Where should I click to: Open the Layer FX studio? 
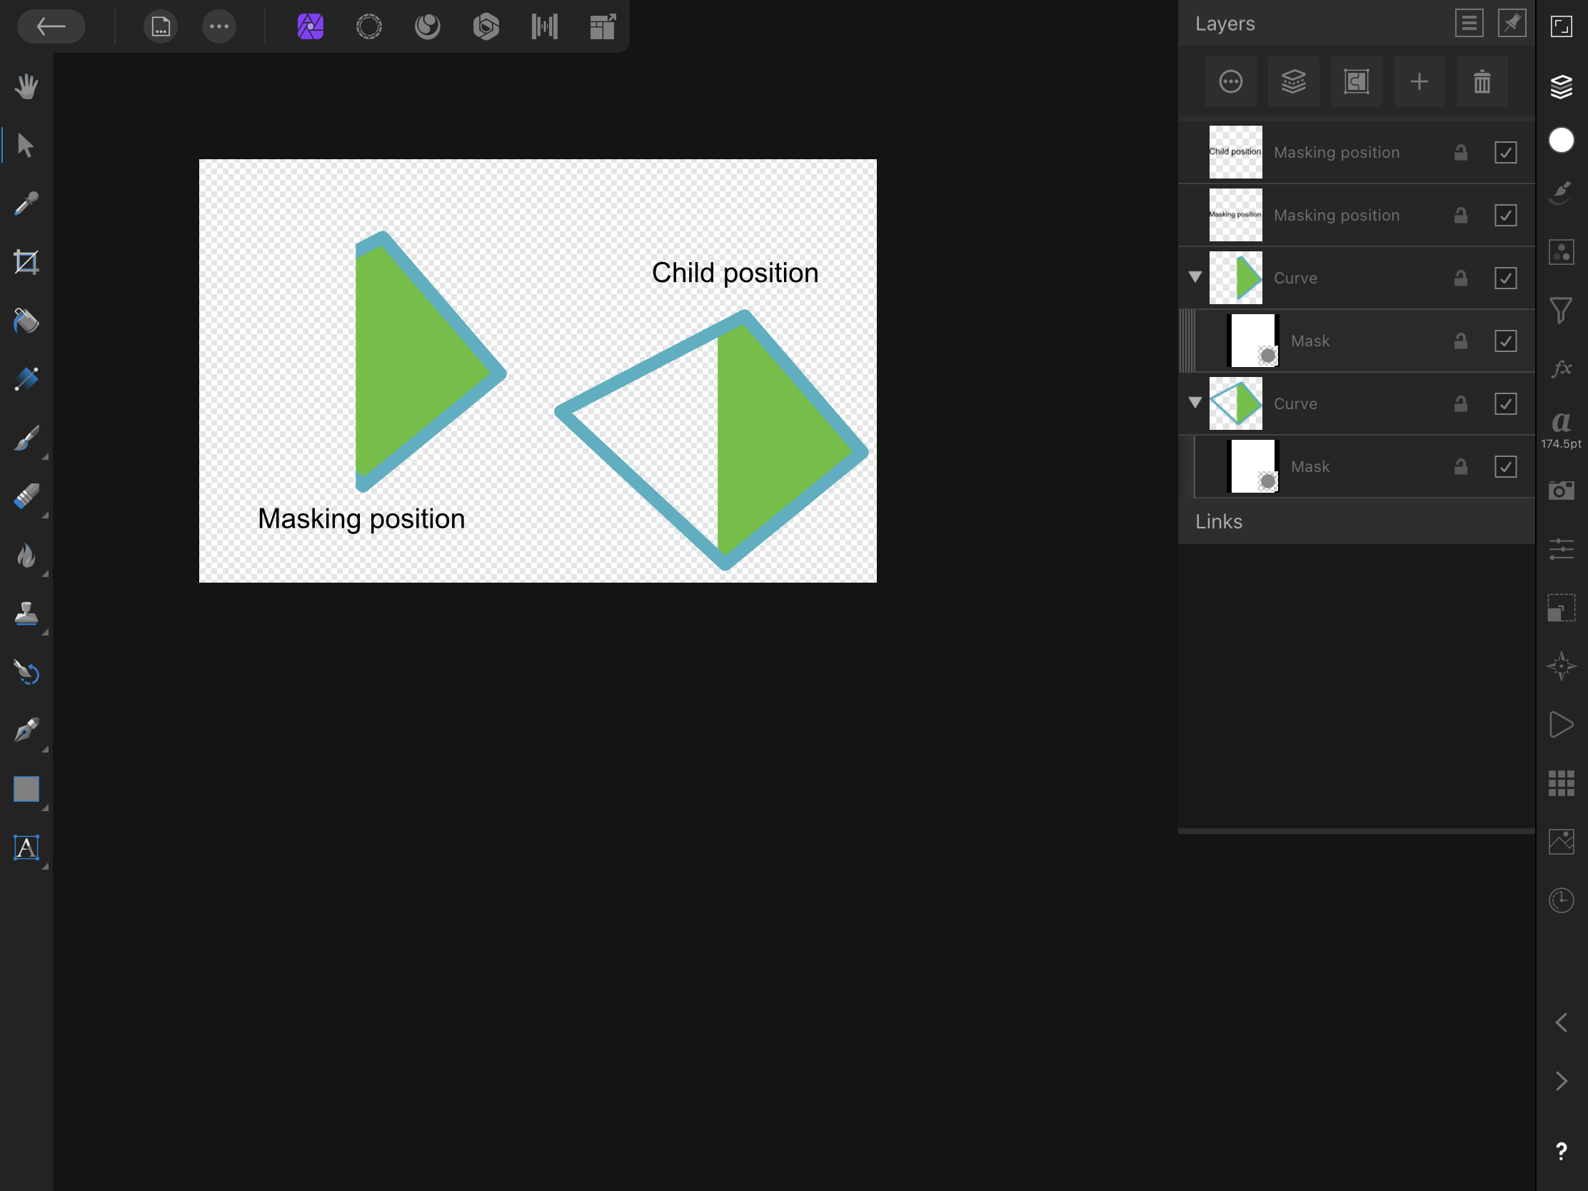pyautogui.click(x=1561, y=369)
